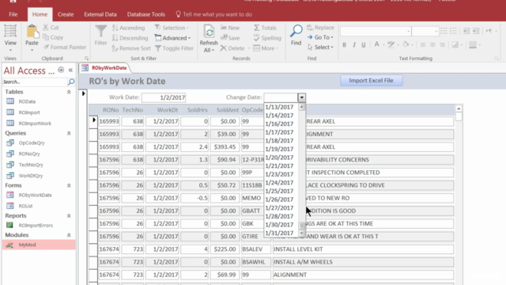Switch to the Database Tools tab
The image size is (506, 285).
click(145, 14)
